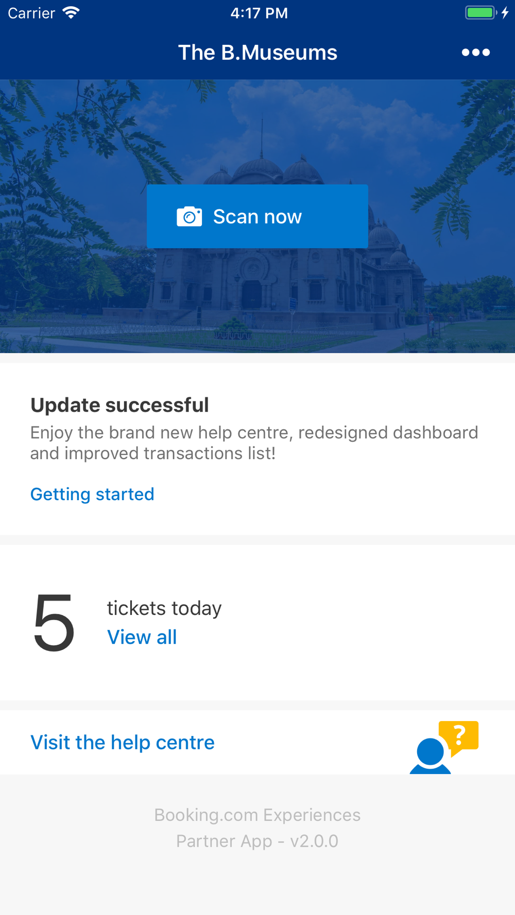Tap The B.Museums header title
Image resolution: width=515 pixels, height=915 pixels.
(257, 52)
